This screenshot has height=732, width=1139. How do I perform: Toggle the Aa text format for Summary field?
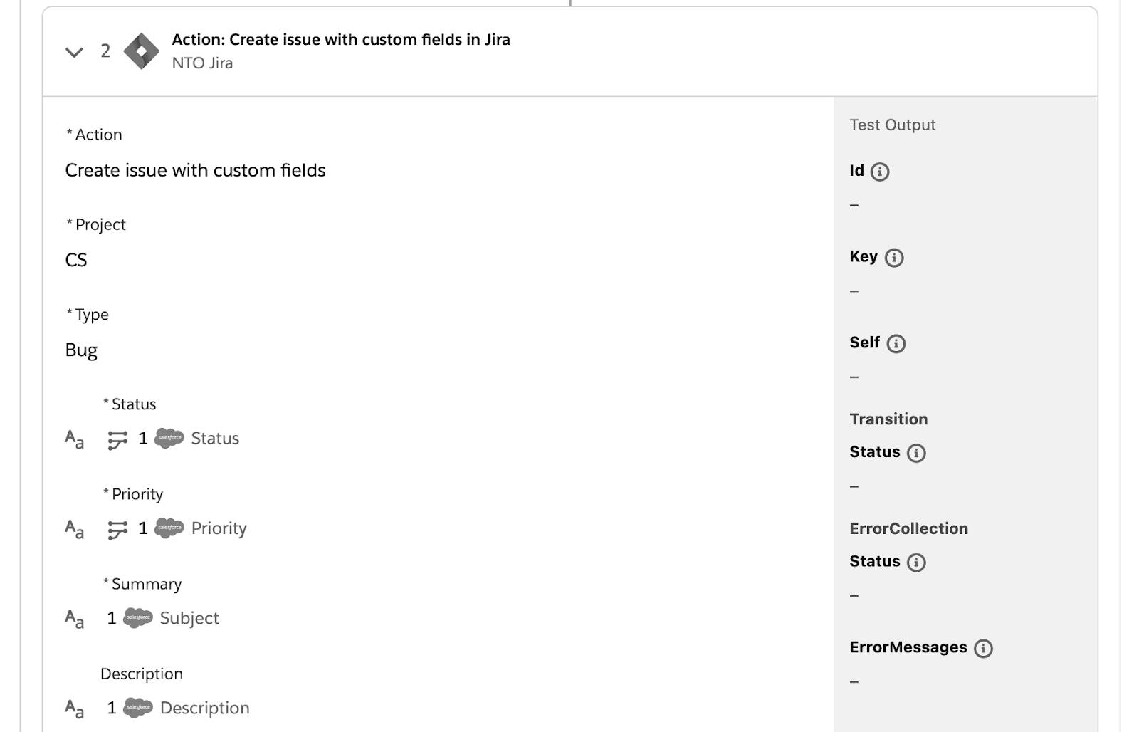(75, 619)
